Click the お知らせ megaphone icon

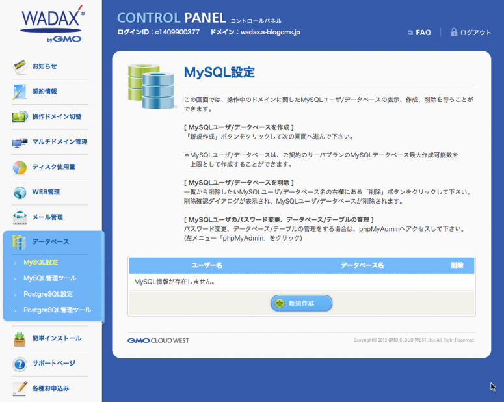pos(20,66)
